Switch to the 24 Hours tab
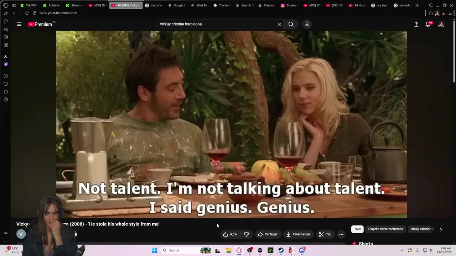This screenshot has height=256, width=456. pos(358,5)
